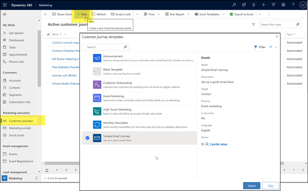Viewport: 308px width, 191px height.
Task: Toggle select-all checkmark in grid header
Action: pyautogui.click(x=48, y=34)
